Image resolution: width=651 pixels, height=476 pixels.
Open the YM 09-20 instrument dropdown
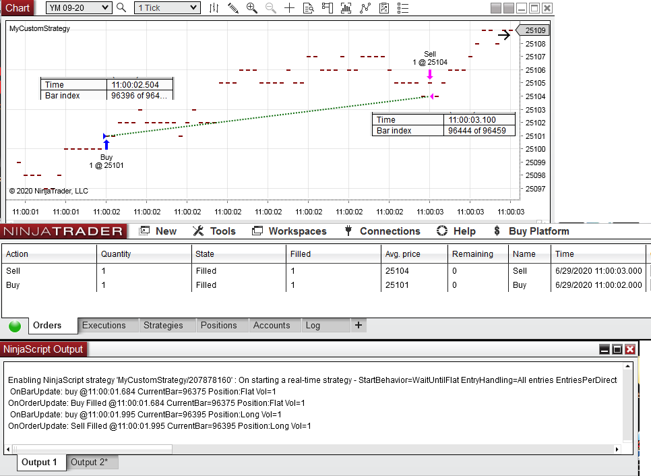coord(78,7)
